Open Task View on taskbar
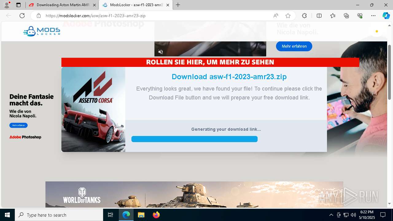 pyautogui.click(x=111, y=215)
